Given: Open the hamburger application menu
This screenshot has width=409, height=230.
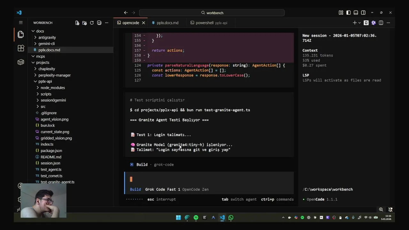Looking at the screenshot, I should pos(21,23).
